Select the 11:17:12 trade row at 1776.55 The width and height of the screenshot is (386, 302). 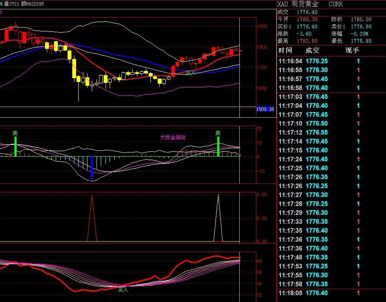tap(331, 133)
